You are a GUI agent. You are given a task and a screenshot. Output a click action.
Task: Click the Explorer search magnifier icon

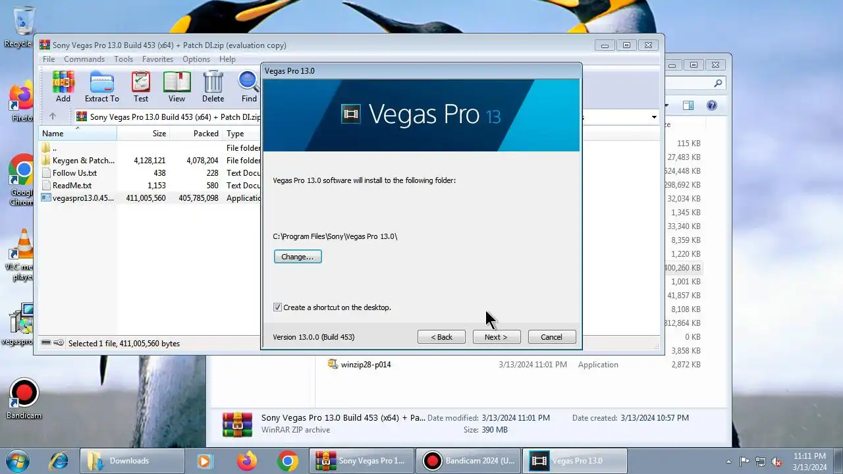718,83
